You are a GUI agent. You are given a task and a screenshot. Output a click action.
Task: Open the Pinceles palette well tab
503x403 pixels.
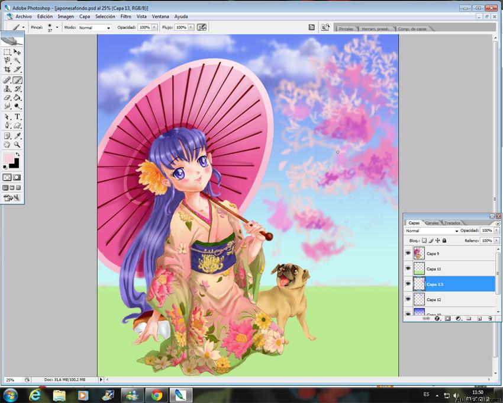[x=346, y=29]
